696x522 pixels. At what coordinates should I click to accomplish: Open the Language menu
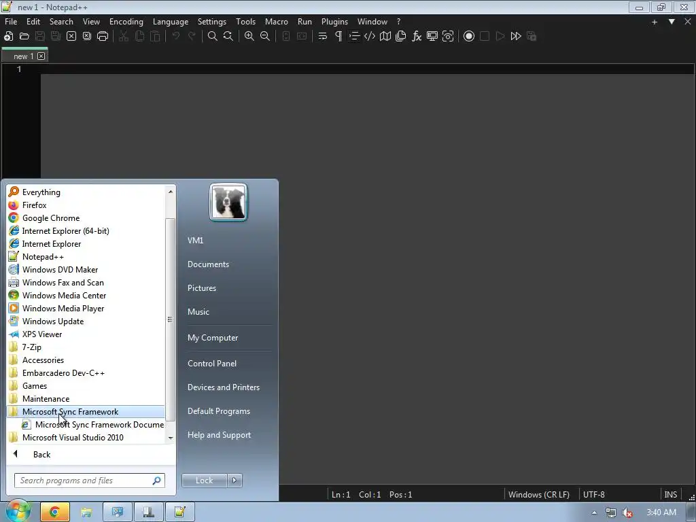(171, 21)
